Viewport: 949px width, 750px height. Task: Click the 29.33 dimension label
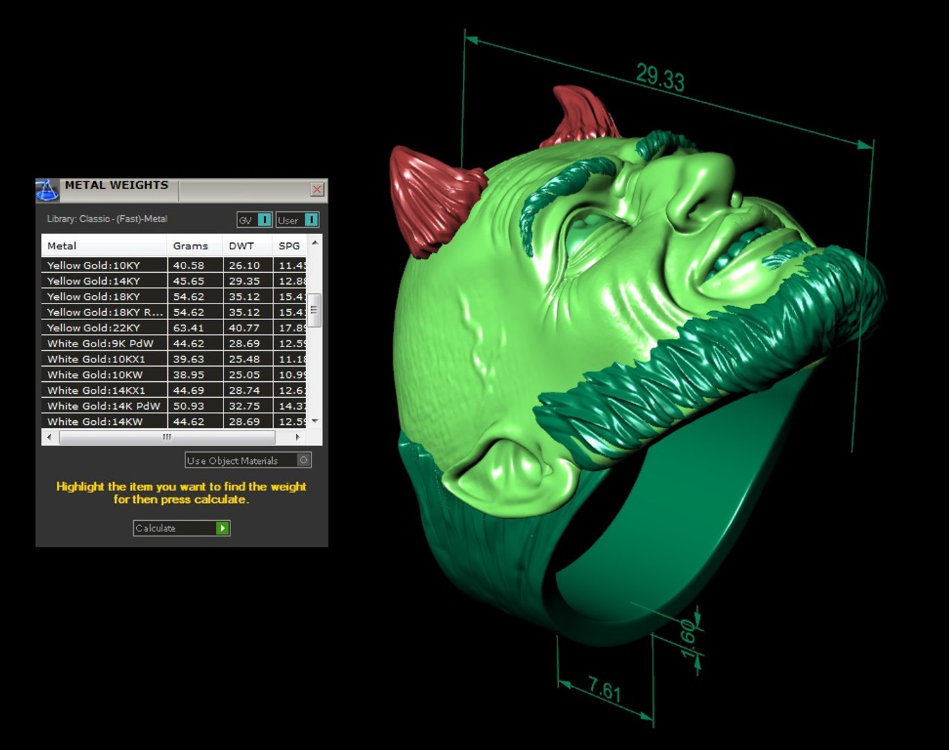point(660,77)
